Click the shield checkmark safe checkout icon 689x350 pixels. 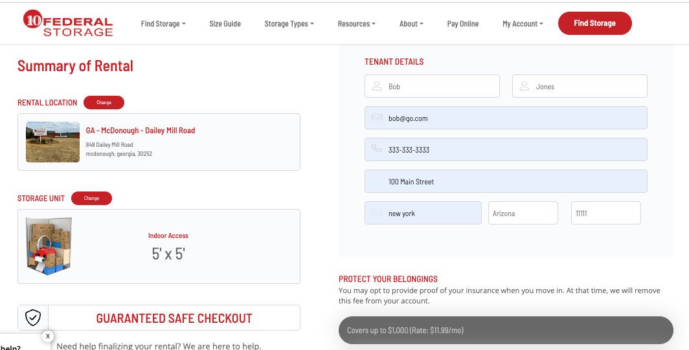tap(33, 318)
